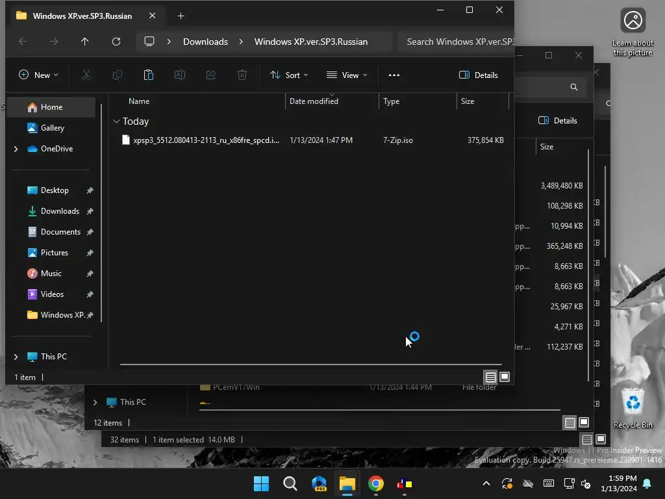Collapse the Today group chevron
Screen dimensions: 665x499
tap(116, 122)
